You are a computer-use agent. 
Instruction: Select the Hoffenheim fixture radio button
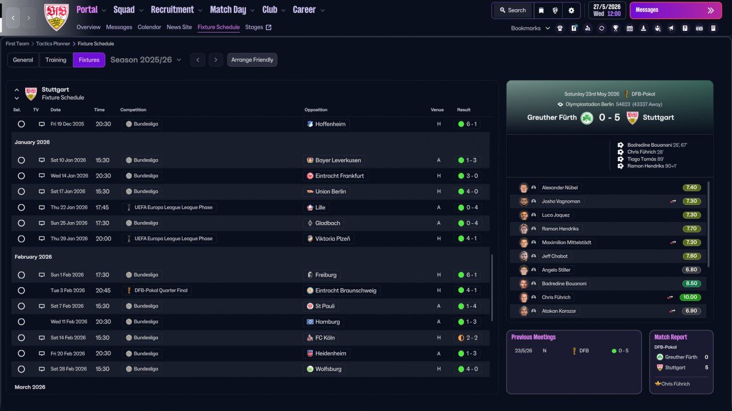(21, 124)
